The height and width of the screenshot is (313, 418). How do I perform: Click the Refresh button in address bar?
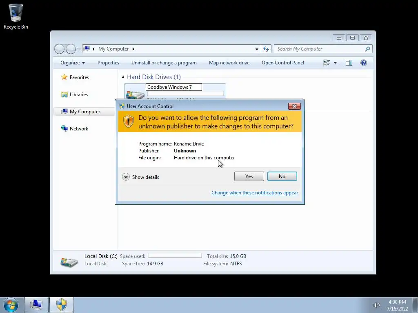[x=266, y=49]
